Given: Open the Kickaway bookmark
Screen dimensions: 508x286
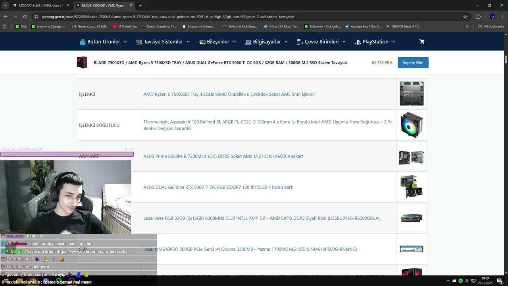Looking at the screenshot, I should click(x=323, y=27).
